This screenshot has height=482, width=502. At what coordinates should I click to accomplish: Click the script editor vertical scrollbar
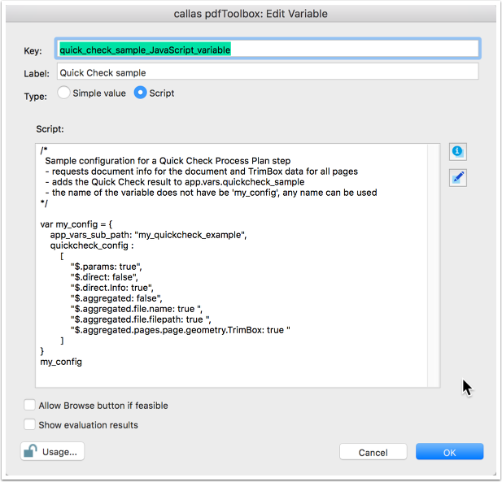tap(434, 266)
